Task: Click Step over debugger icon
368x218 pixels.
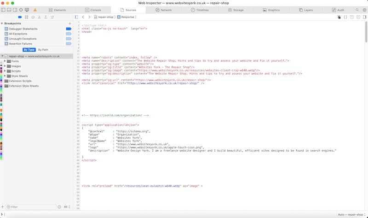Action: [33, 17]
